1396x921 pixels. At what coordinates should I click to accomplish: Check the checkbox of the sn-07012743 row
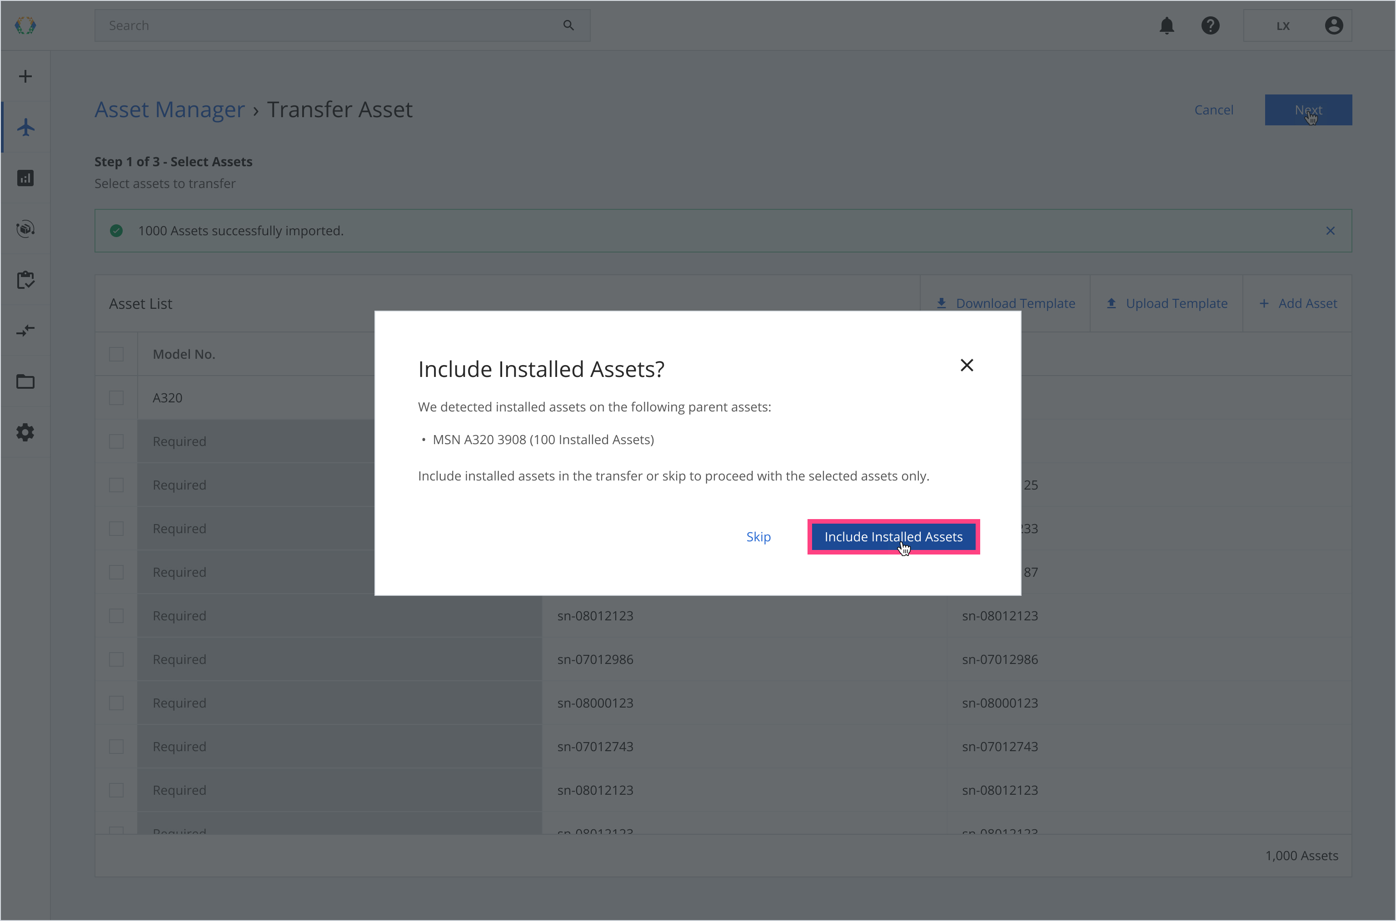[x=116, y=747]
